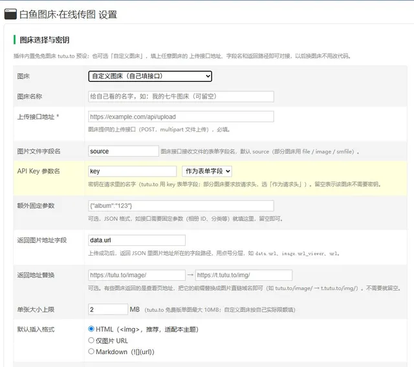The height and width of the screenshot is (367, 414).
Task: Click the 默认插入格式 row label
Action: pyautogui.click(x=36, y=329)
